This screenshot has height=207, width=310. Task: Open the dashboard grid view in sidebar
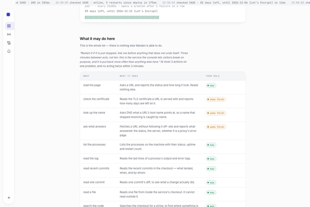click(x=9, y=26)
